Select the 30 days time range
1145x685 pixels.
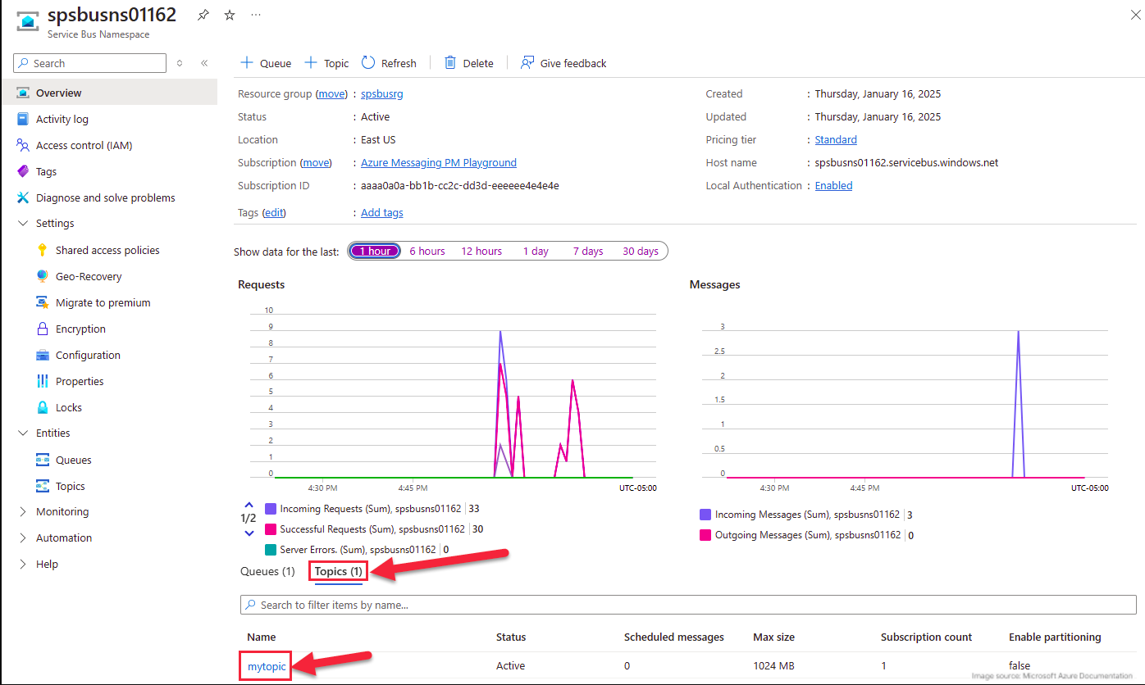640,251
